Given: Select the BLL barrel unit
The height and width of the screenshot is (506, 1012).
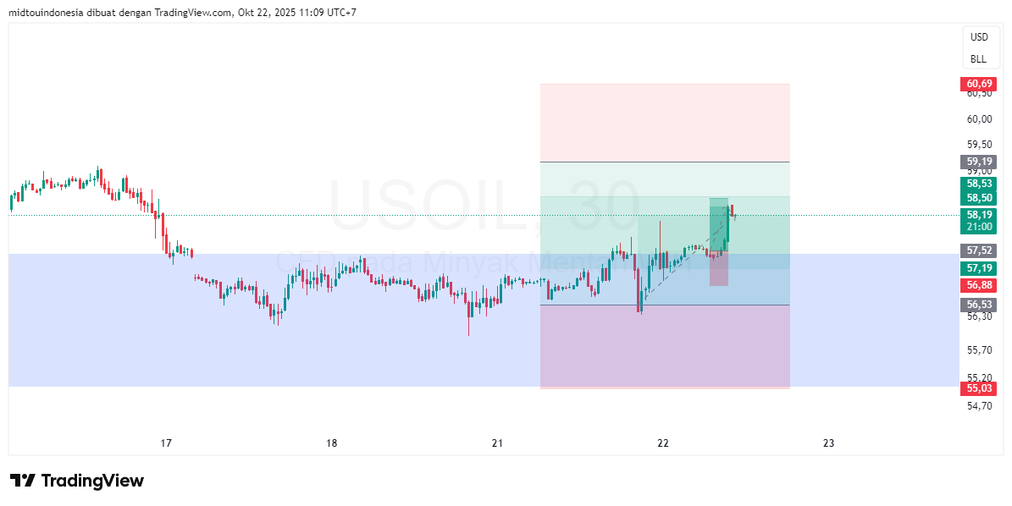Looking at the screenshot, I should coord(980,58).
